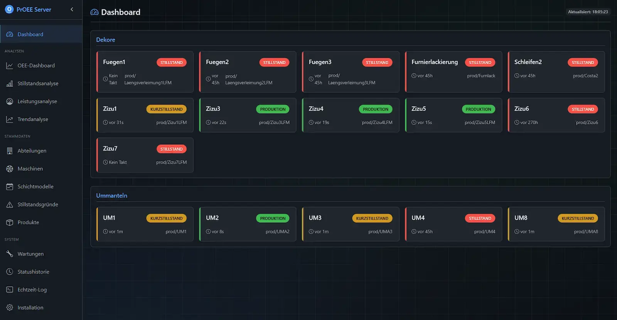Viewport: 617px width, 320px height.
Task: Open the Dashboard menu item
Action: [x=41, y=34]
